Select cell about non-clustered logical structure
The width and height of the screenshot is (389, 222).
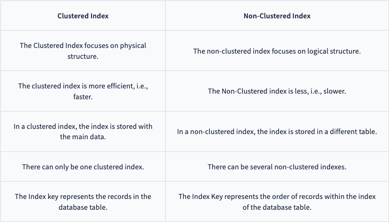[x=277, y=51]
